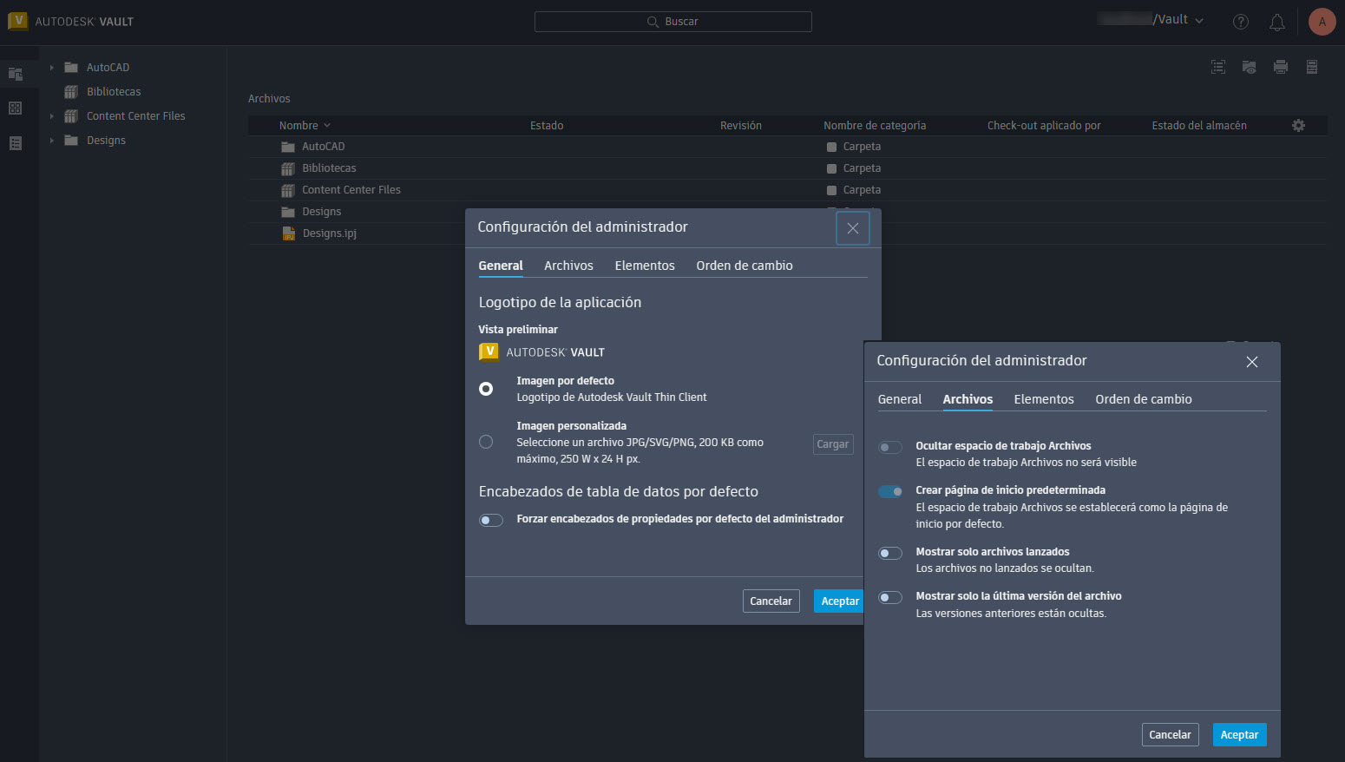
Task: Open the help question mark icon
Action: 1241,22
